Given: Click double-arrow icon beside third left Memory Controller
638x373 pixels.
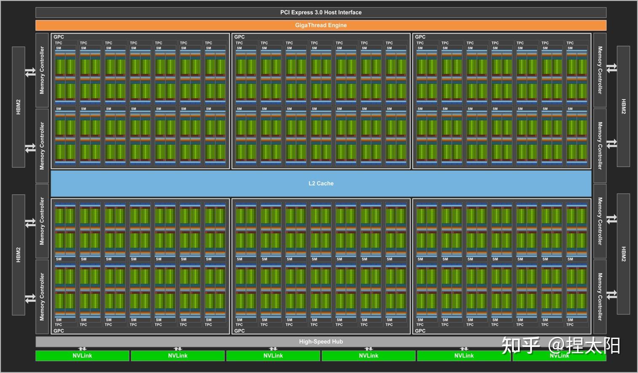Looking at the screenshot, I should (x=30, y=223).
